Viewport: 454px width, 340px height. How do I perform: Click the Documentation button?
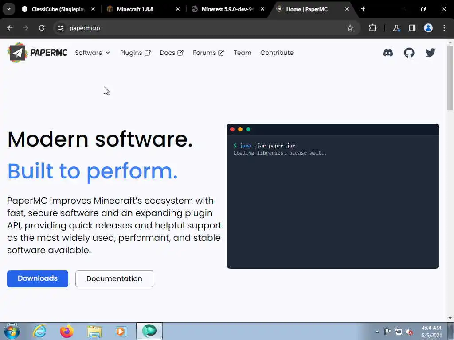pyautogui.click(x=114, y=279)
